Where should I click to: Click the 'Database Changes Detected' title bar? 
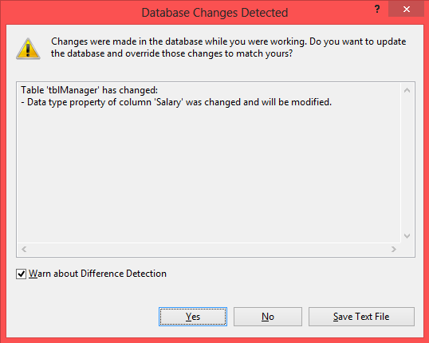(214, 13)
